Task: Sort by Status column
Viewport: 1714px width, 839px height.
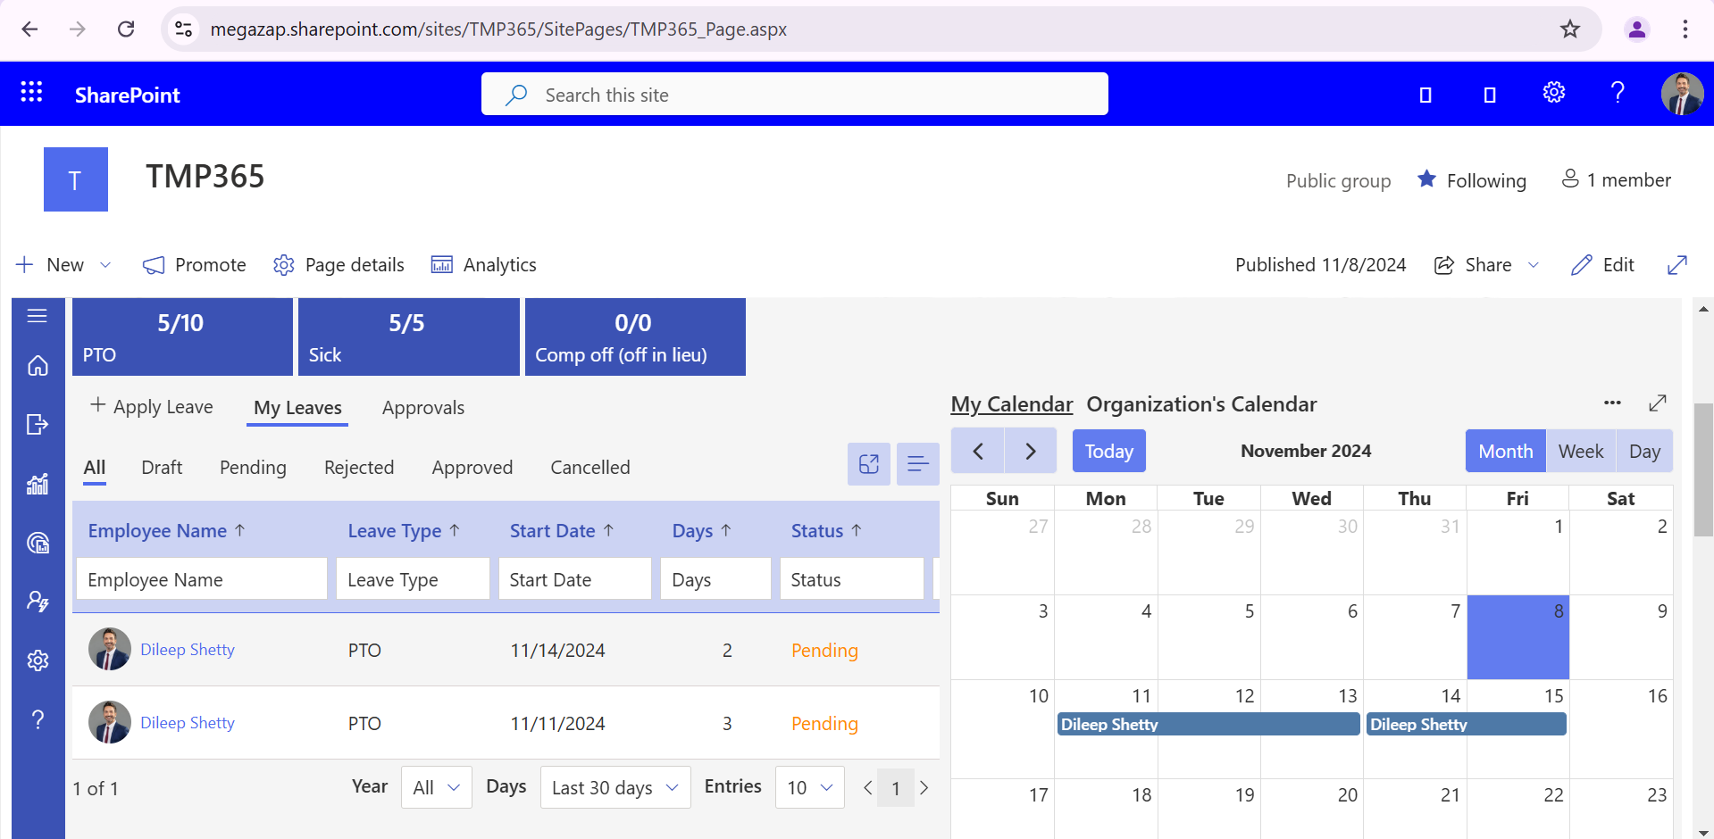Action: tap(826, 531)
